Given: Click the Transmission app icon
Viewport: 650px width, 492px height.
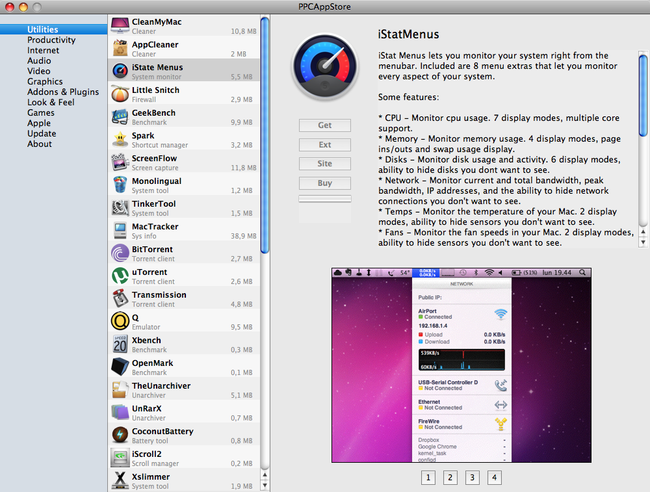Looking at the screenshot, I should (x=120, y=299).
